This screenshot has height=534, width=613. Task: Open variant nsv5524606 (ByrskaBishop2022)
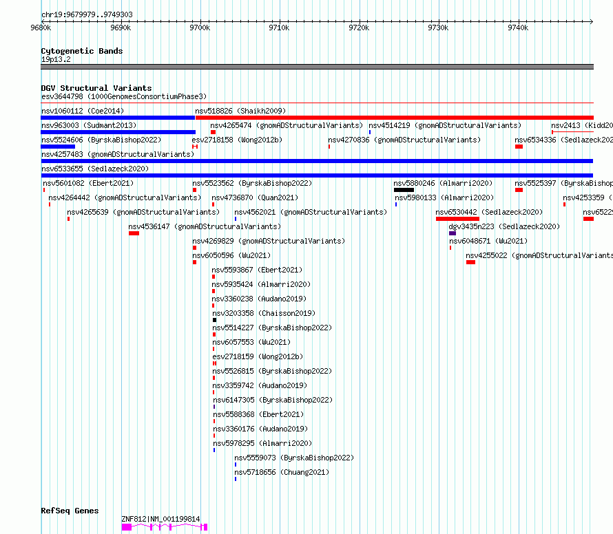101,140
